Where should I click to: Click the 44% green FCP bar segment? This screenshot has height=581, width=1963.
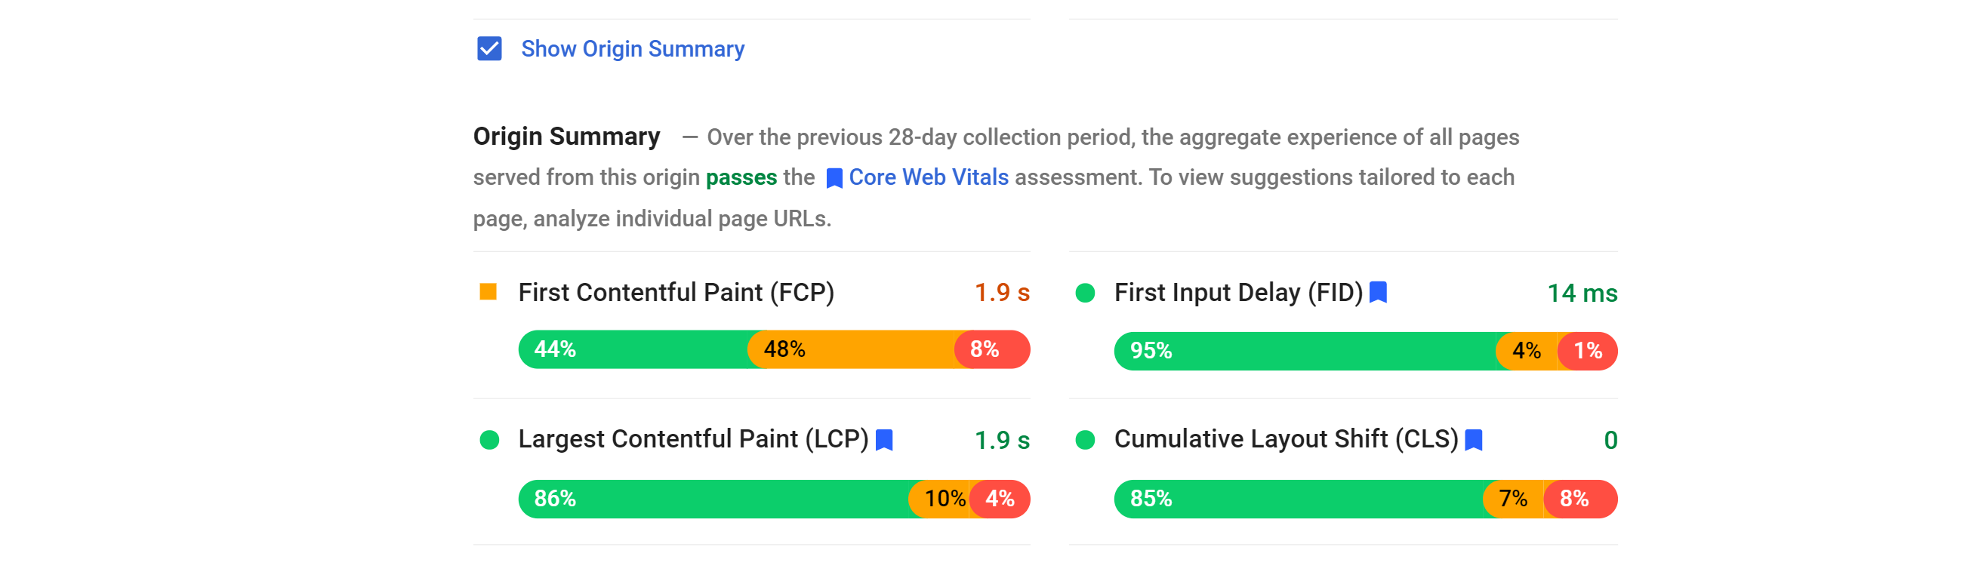coord(633,349)
